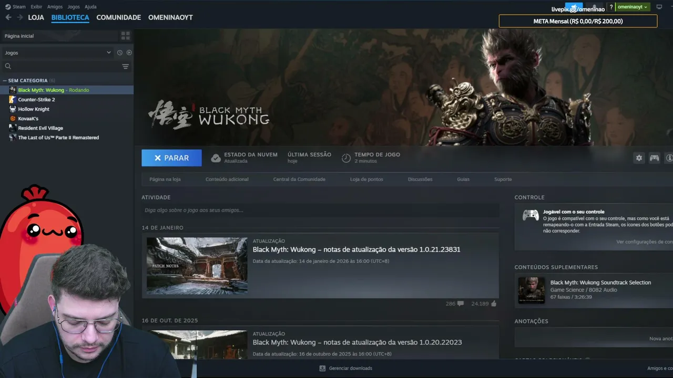Open the Steam menu
The height and width of the screenshot is (378, 673).
(x=16, y=7)
